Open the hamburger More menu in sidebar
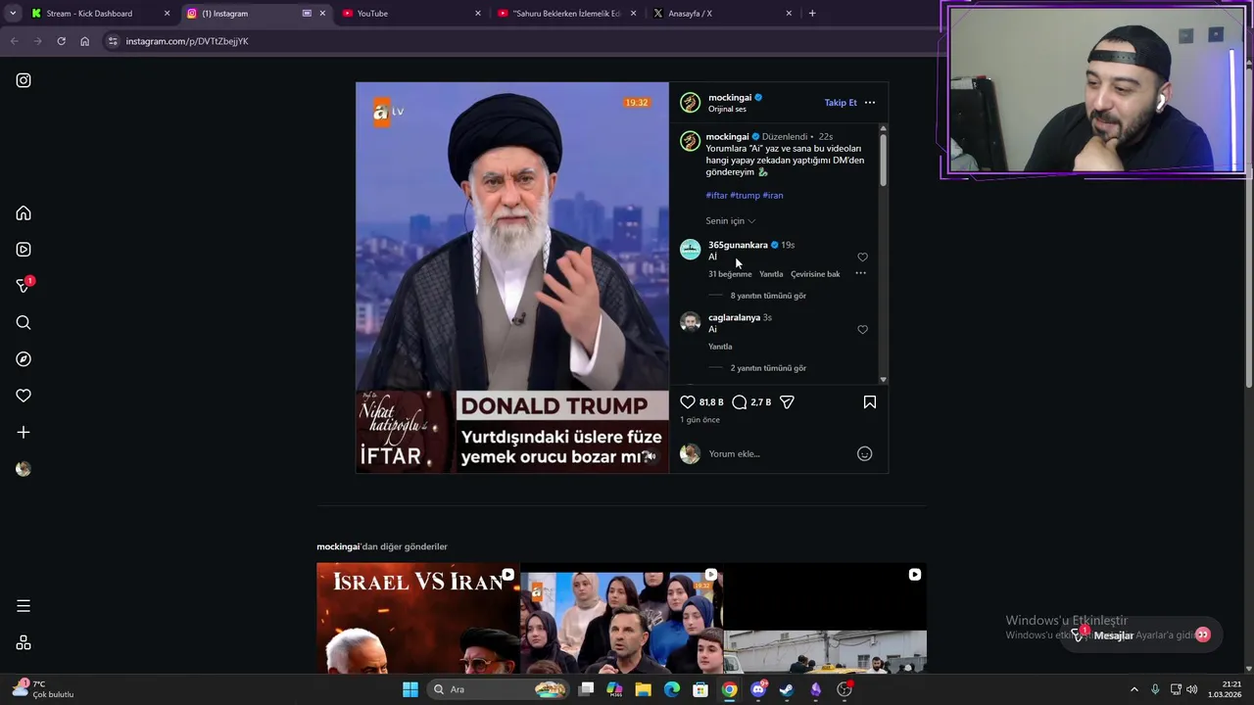1254x705 pixels. tap(24, 606)
